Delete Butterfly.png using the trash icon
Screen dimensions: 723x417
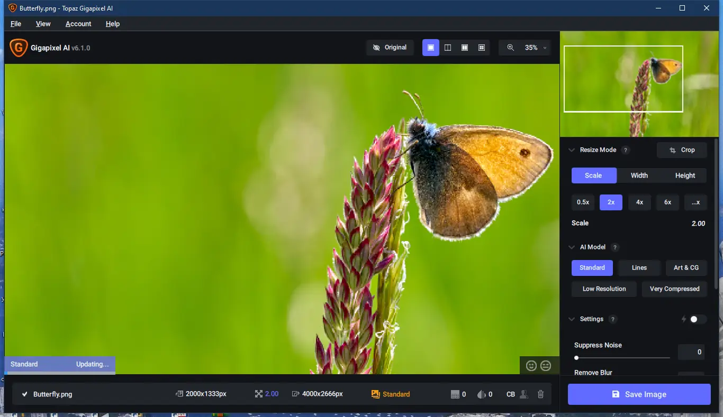coord(540,394)
